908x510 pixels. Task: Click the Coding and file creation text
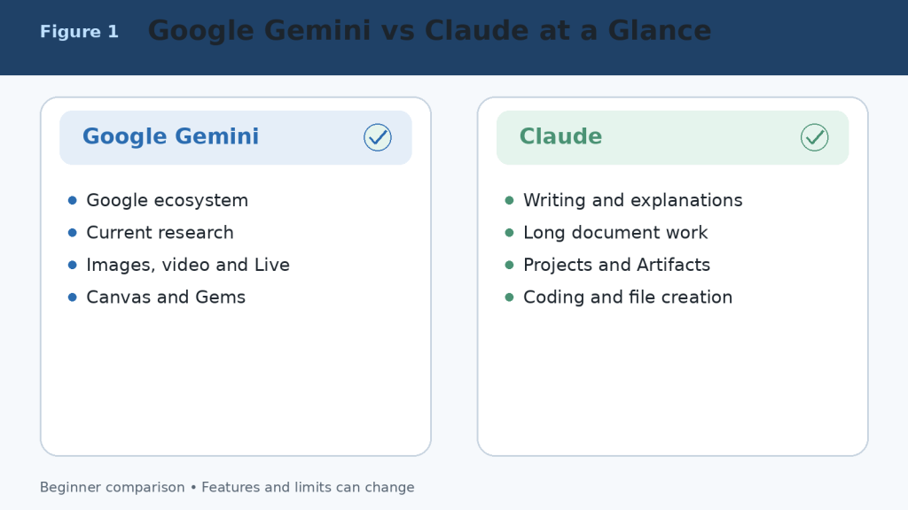[628, 297]
